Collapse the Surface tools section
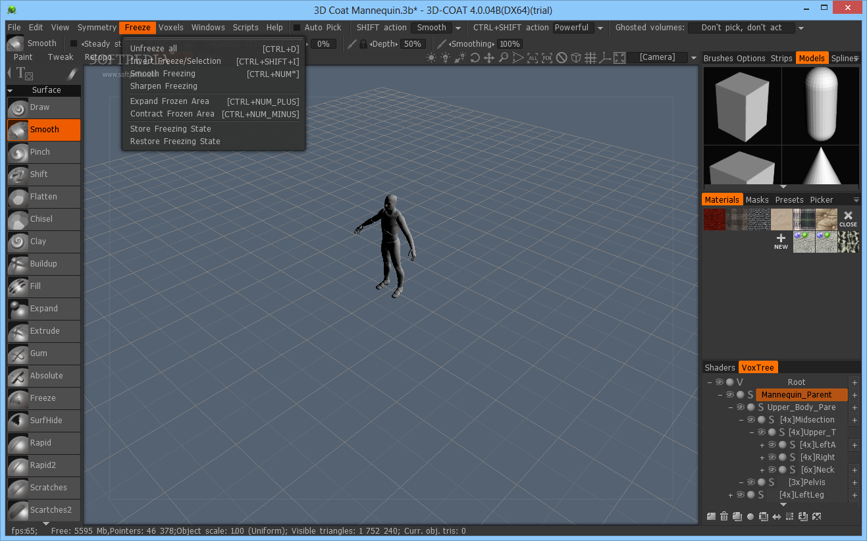Viewport: 867px width, 541px height. tap(11, 91)
